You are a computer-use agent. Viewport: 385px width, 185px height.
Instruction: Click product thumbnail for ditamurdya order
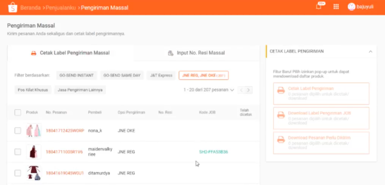click(x=34, y=173)
